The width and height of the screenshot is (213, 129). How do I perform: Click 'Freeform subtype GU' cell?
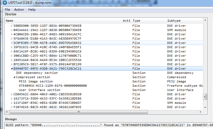click(x=185, y=86)
